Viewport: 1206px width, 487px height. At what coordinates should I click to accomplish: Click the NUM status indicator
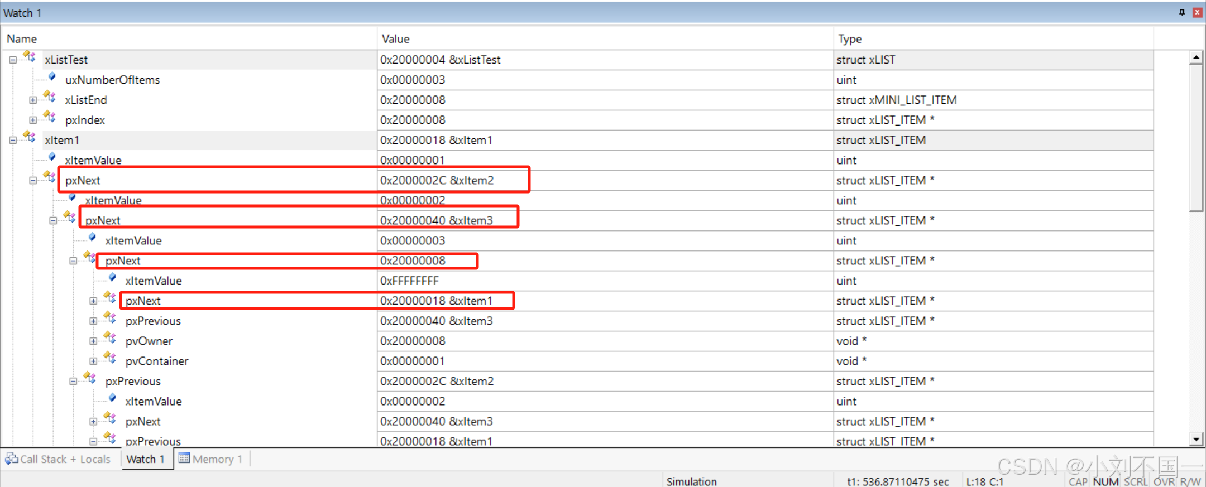pos(1105,481)
